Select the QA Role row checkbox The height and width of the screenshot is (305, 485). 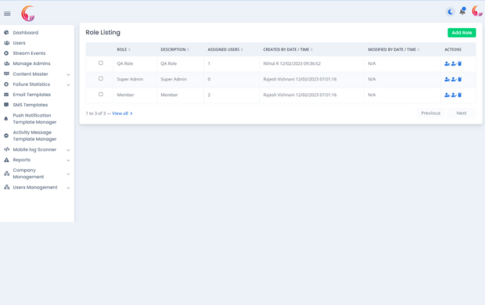(x=101, y=63)
